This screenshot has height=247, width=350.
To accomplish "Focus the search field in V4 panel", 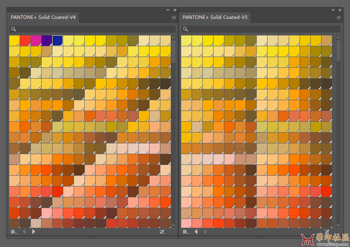I will pos(93,29).
